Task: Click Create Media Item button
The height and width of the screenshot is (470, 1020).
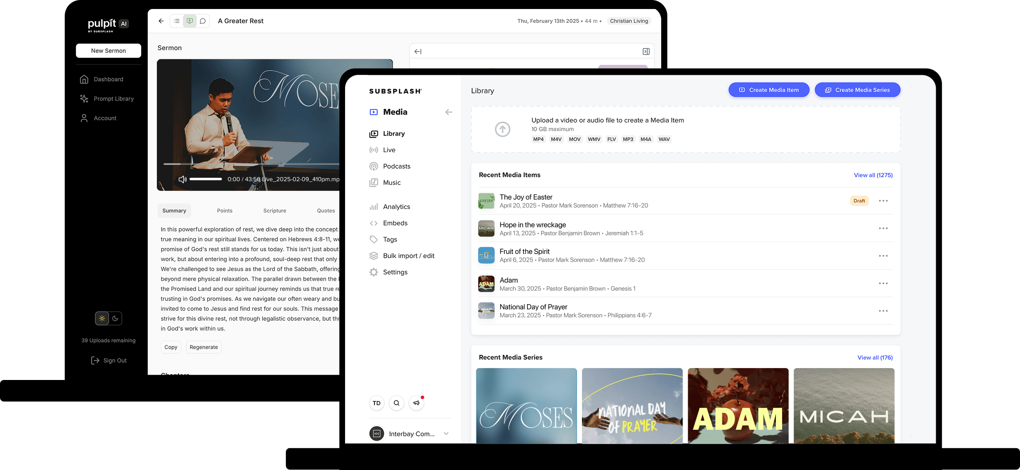Action: point(769,90)
